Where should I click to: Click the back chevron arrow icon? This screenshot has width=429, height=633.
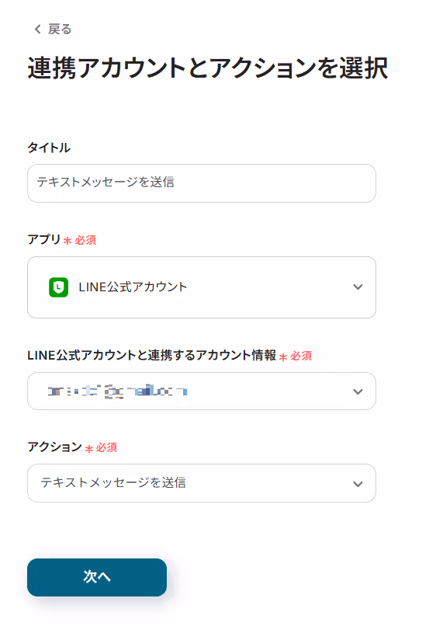[37, 29]
